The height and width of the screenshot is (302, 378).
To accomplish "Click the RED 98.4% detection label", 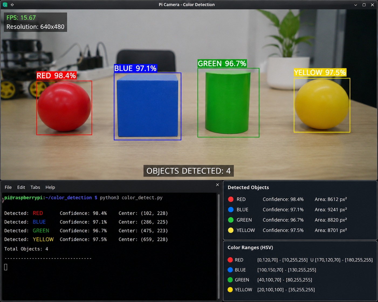I will (56, 76).
